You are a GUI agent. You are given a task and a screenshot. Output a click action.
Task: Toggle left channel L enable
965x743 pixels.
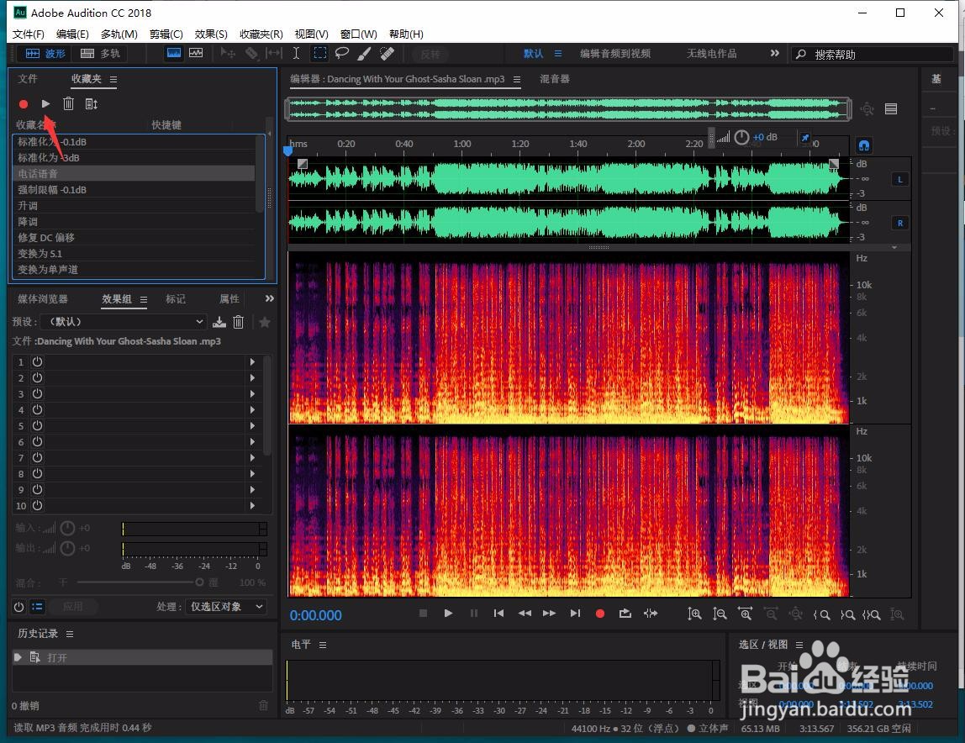(x=899, y=180)
